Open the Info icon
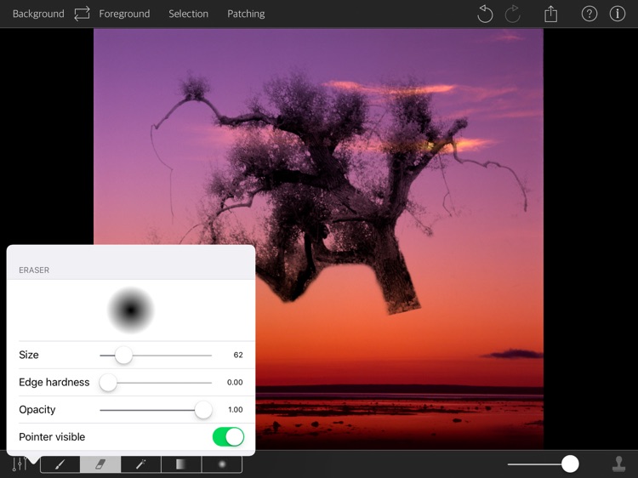The width and height of the screenshot is (638, 478). 618,14
